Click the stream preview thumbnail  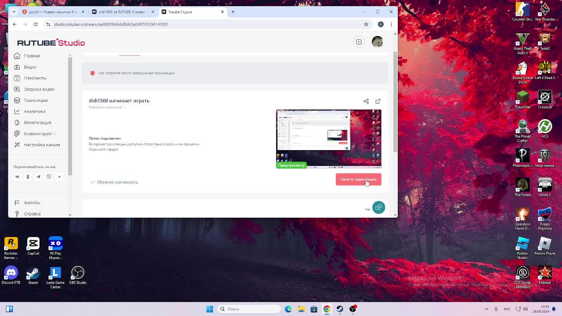tap(328, 139)
